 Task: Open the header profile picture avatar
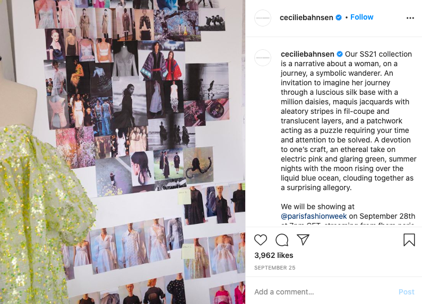(x=262, y=18)
